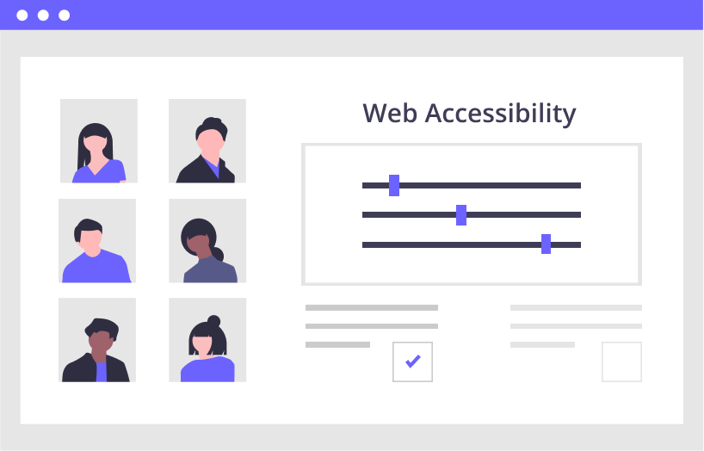Click the first white dot in title bar
Screen dimensions: 704x451
pos(22,15)
